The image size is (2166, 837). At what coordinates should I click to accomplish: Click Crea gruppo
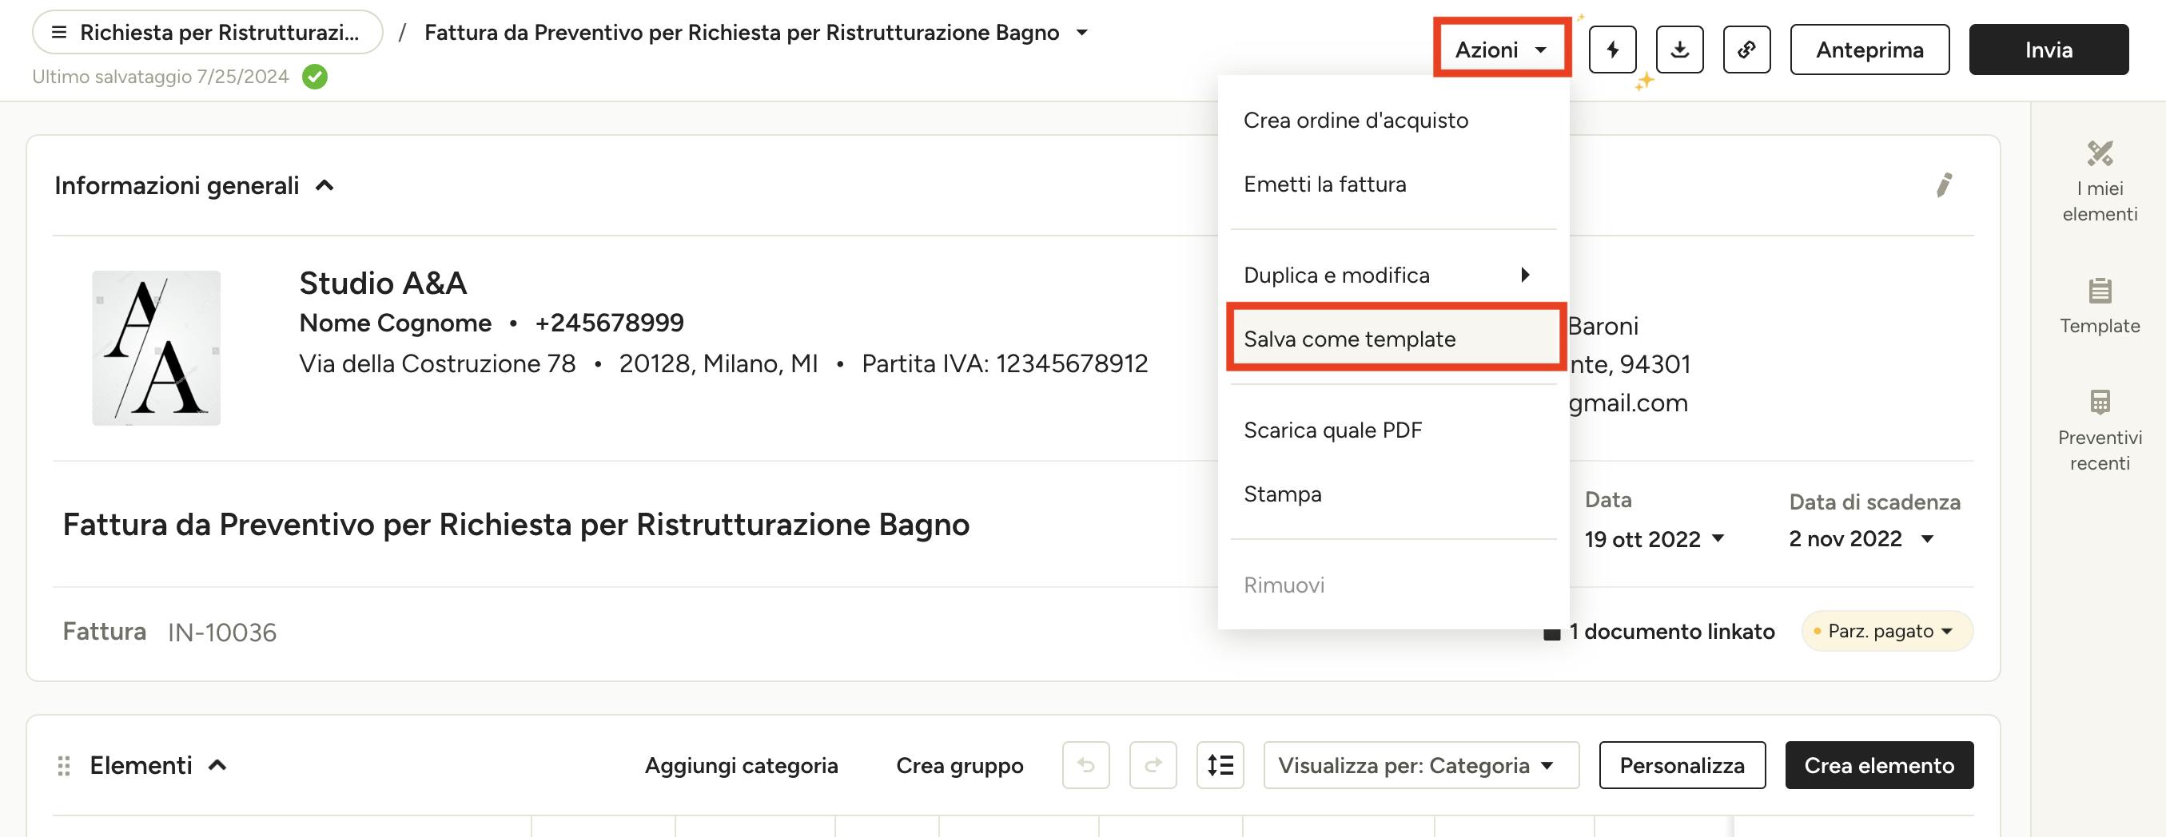959,765
